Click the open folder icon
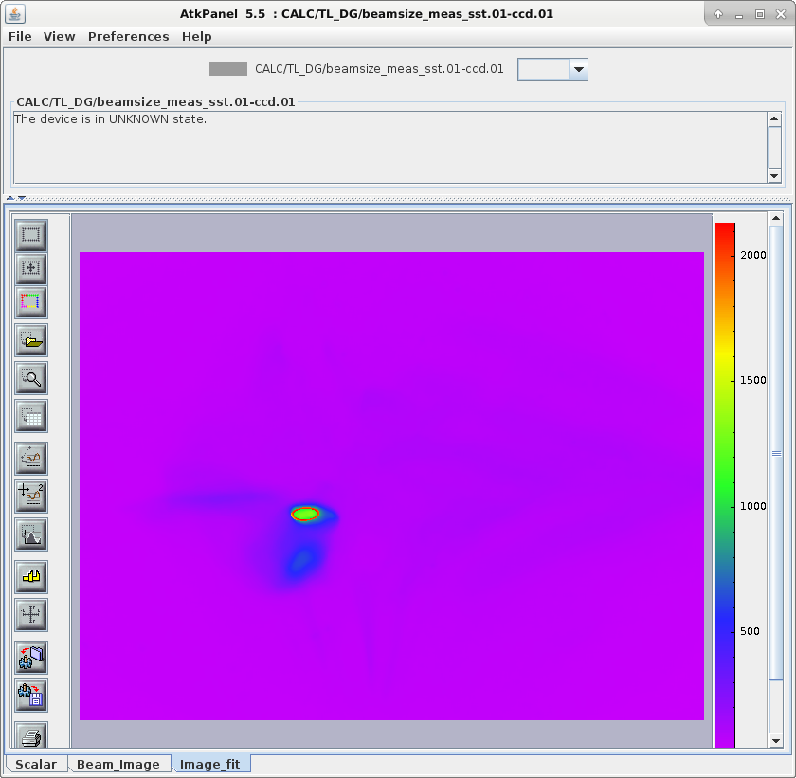The image size is (796, 778). tap(31, 340)
